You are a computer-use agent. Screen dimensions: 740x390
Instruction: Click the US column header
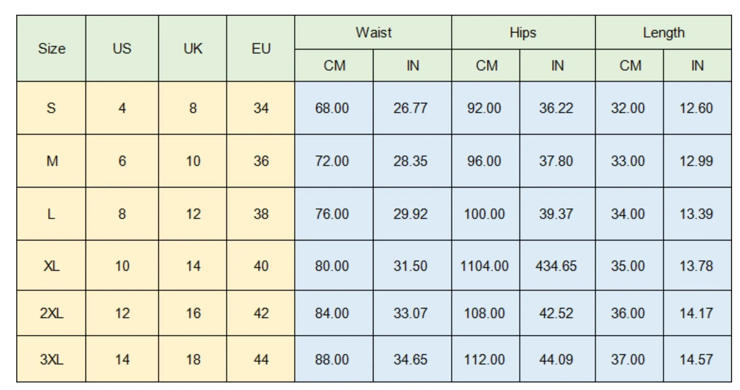(x=122, y=48)
